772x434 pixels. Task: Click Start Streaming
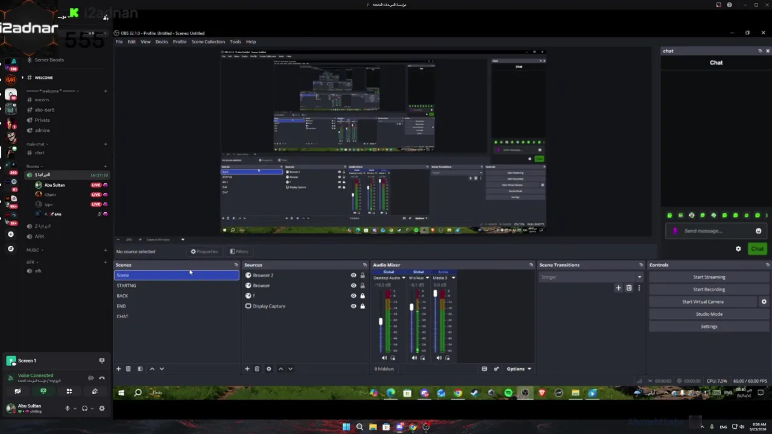(709, 277)
